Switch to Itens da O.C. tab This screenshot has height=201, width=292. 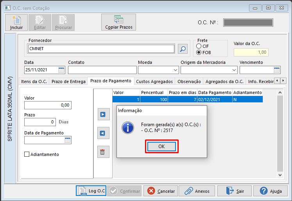pyautogui.click(x=34, y=81)
